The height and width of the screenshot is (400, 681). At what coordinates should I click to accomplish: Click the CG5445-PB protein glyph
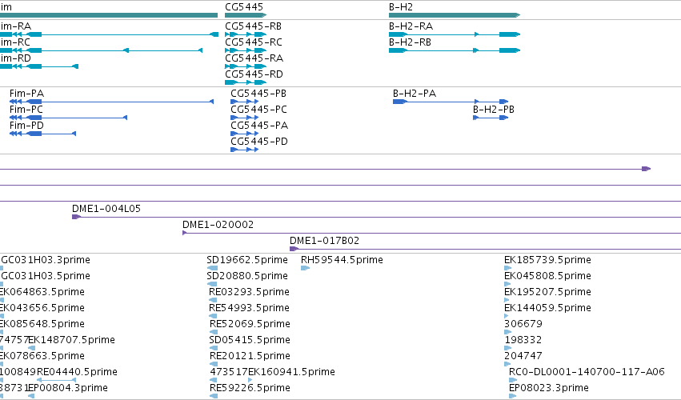[x=245, y=102]
